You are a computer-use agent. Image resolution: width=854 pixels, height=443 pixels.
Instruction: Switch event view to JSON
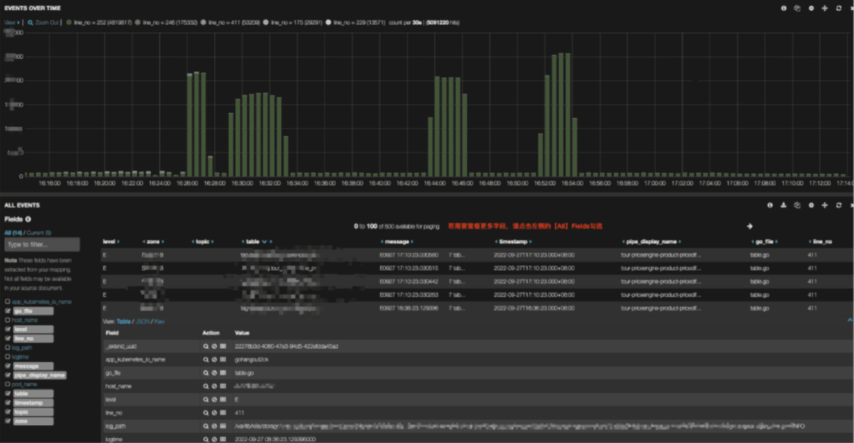(x=143, y=321)
